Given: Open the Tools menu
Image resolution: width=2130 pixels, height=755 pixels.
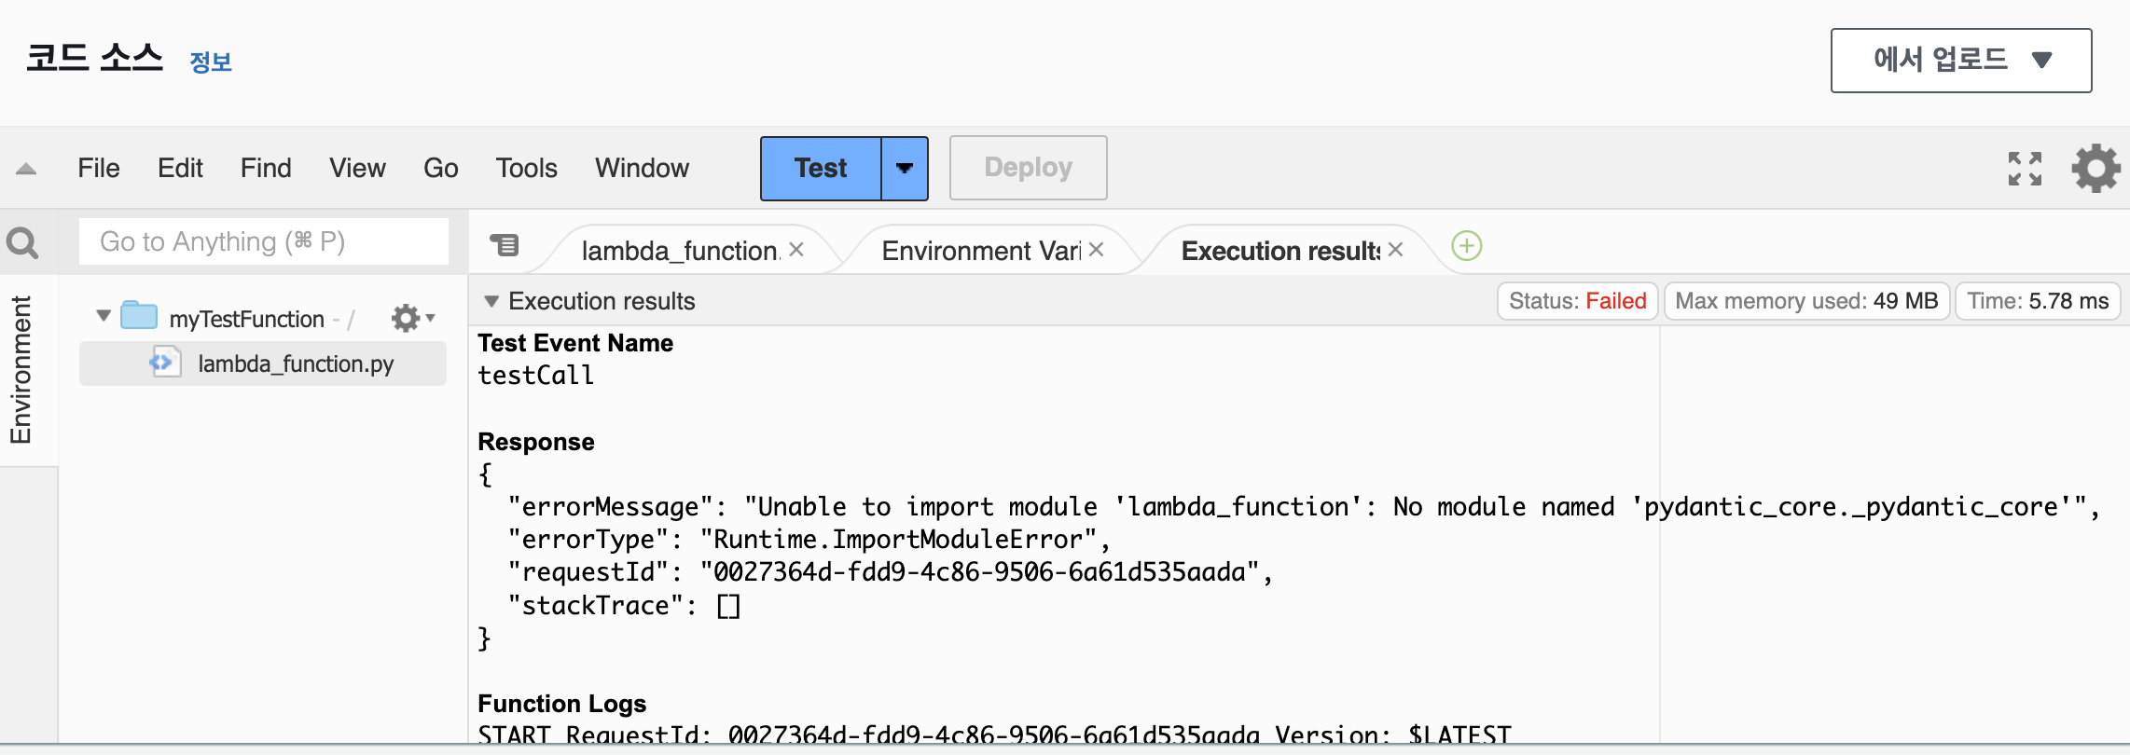Looking at the screenshot, I should [x=526, y=168].
